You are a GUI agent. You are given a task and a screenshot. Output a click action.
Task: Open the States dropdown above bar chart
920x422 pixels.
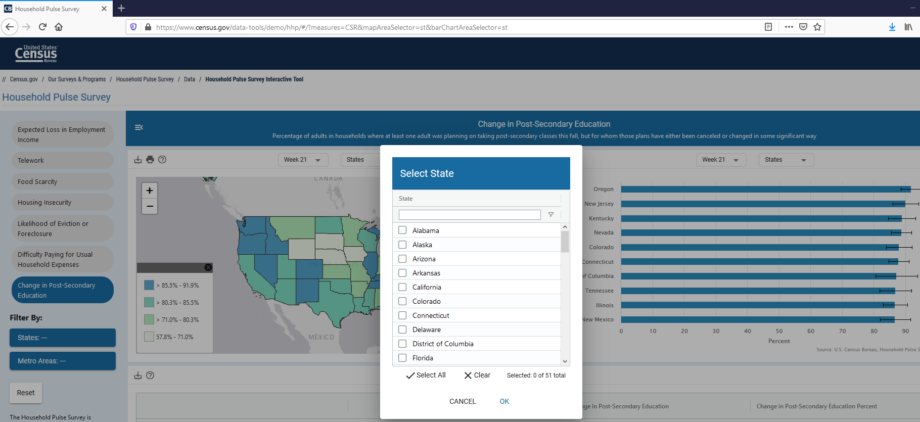tap(786, 160)
